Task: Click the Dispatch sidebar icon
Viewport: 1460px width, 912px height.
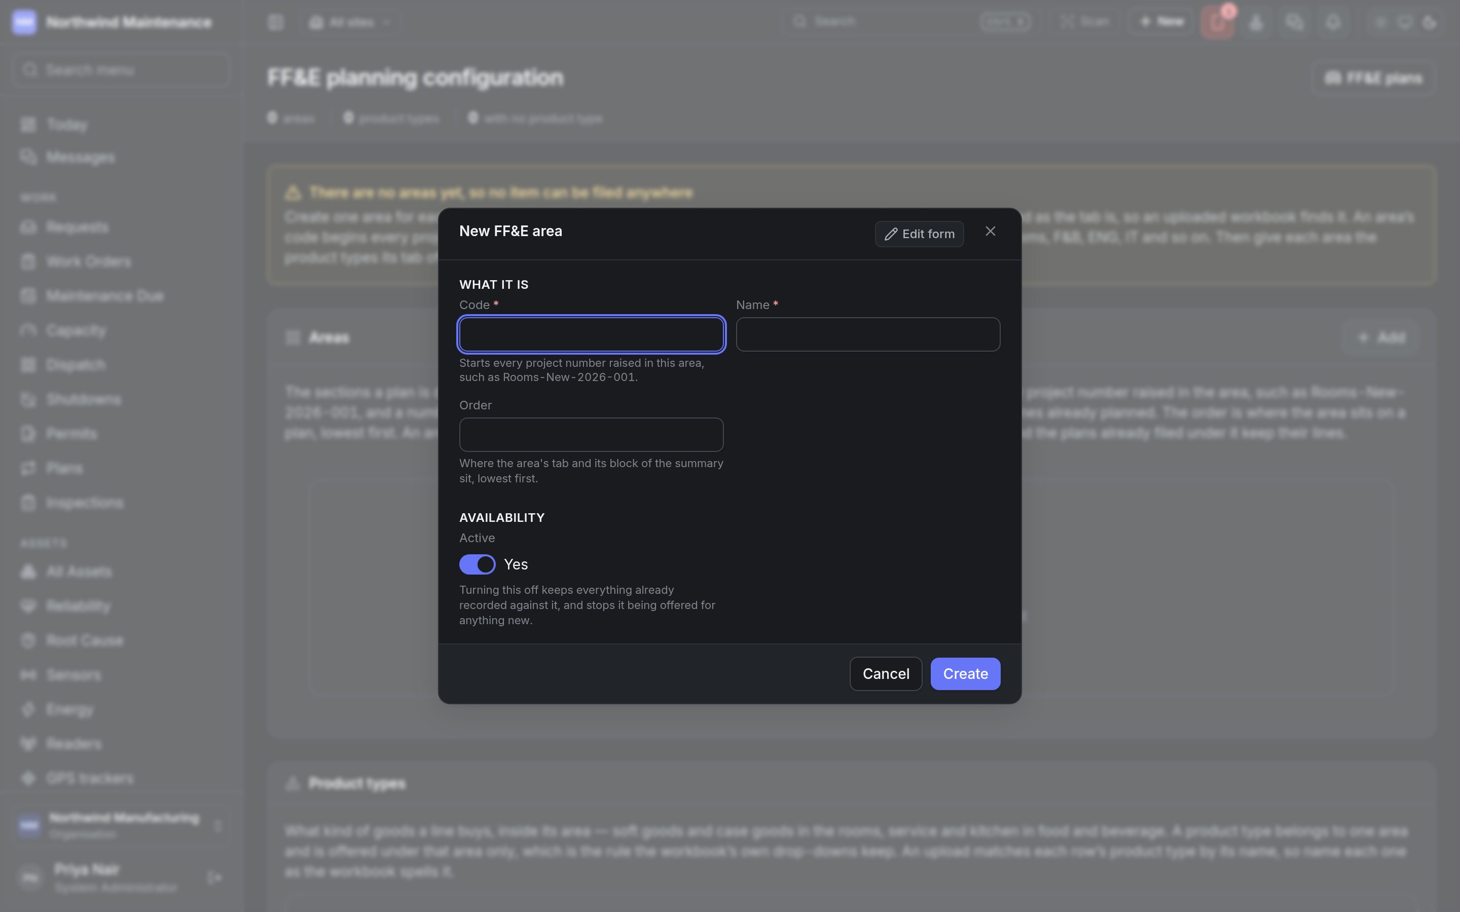Action: (x=28, y=365)
